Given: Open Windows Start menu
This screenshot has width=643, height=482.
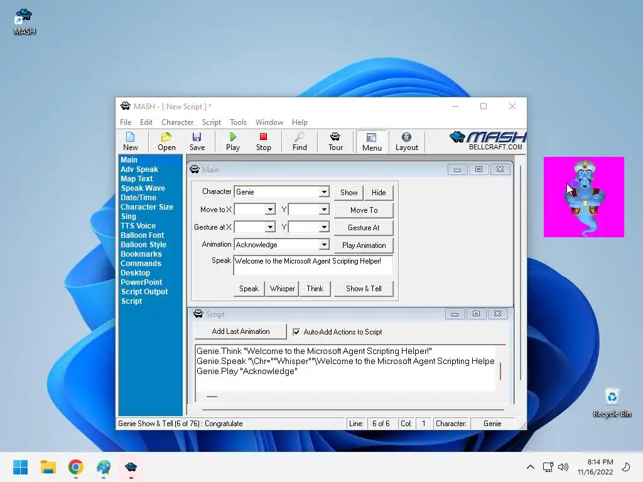Looking at the screenshot, I should click(21, 467).
